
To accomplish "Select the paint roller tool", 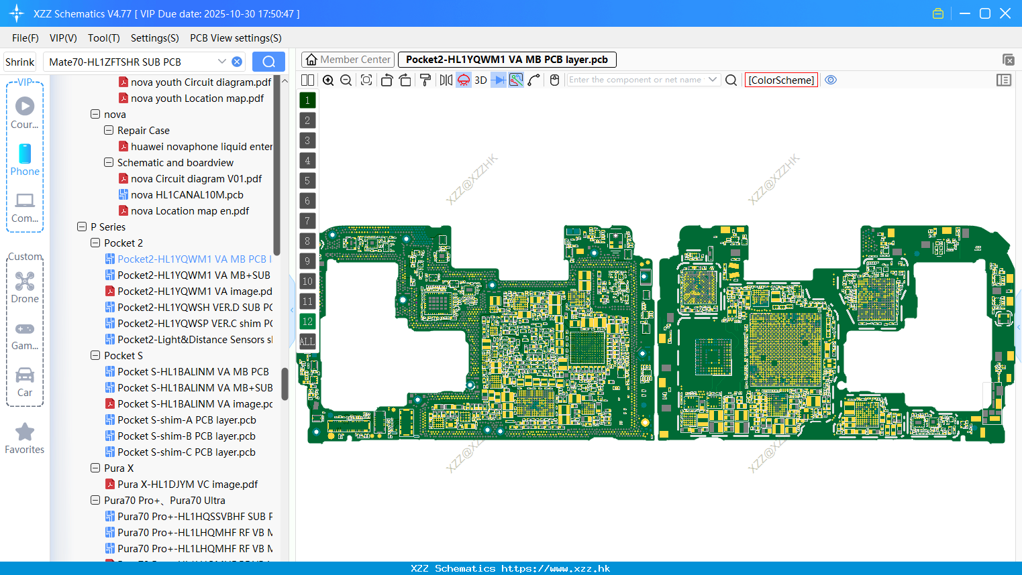I will tap(425, 80).
